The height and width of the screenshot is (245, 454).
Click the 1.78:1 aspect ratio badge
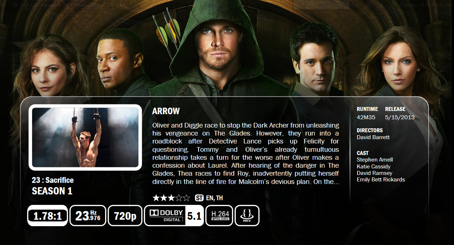coord(47,216)
